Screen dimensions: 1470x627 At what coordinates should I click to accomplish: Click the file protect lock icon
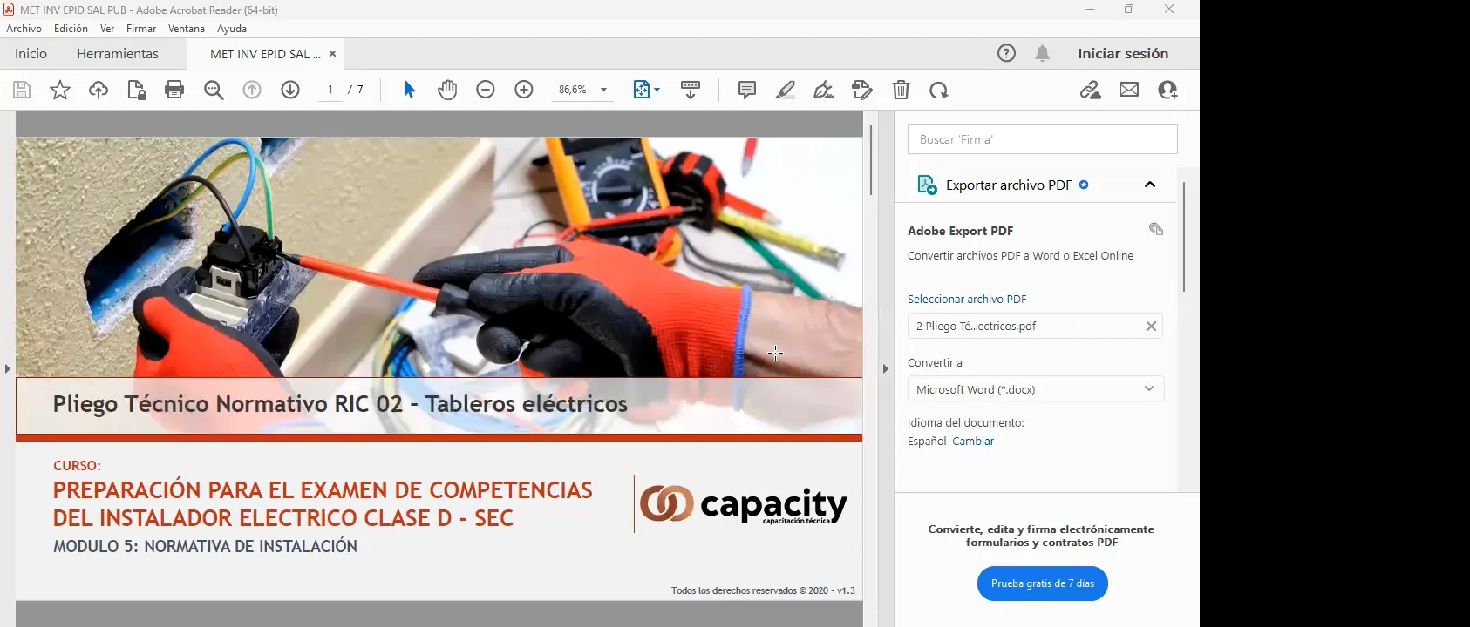[137, 90]
